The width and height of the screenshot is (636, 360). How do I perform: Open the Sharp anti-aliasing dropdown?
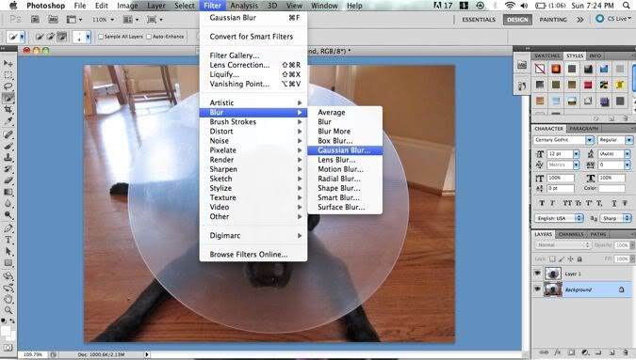[x=628, y=218]
